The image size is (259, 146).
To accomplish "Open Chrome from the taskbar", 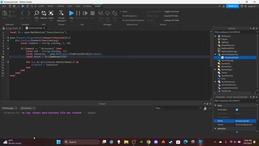I will point(149,142).
